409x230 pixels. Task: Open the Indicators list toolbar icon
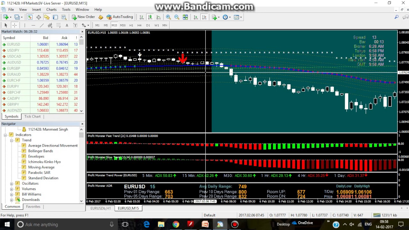pyautogui.click(x=214, y=17)
